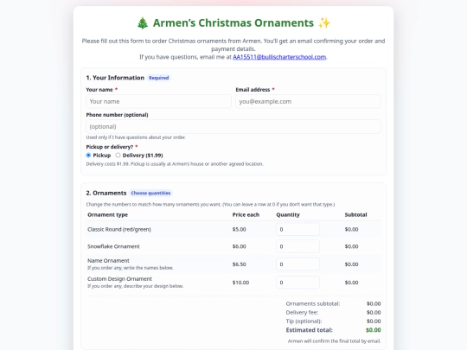The height and width of the screenshot is (350, 467).
Task: Click the 'Snowflake Ornament' row label
Action: click(113, 246)
